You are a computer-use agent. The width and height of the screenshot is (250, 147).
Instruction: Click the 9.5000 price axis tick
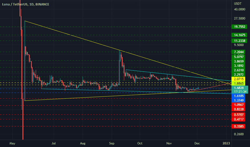[x=239, y=45]
